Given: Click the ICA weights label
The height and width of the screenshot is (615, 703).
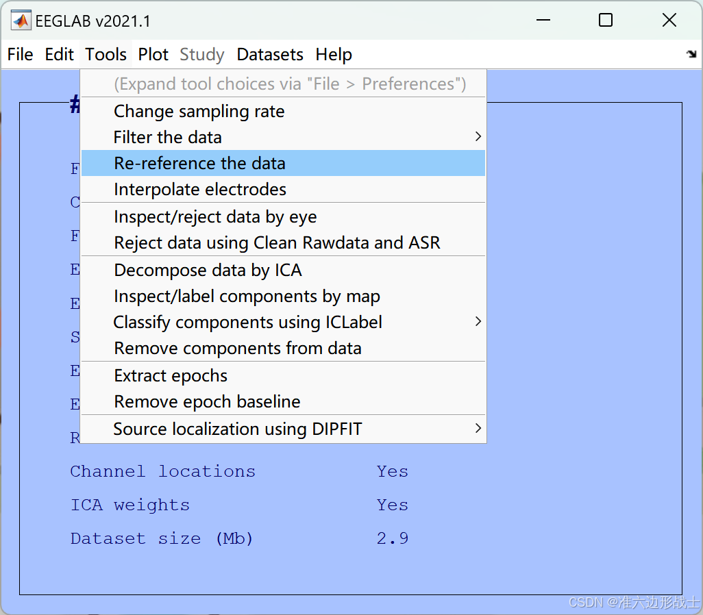Looking at the screenshot, I should 130,505.
